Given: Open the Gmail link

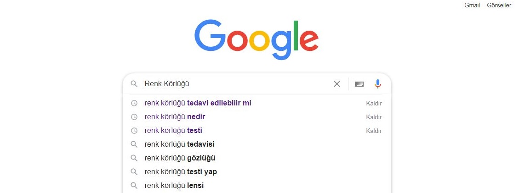Looking at the screenshot, I should (x=472, y=6).
